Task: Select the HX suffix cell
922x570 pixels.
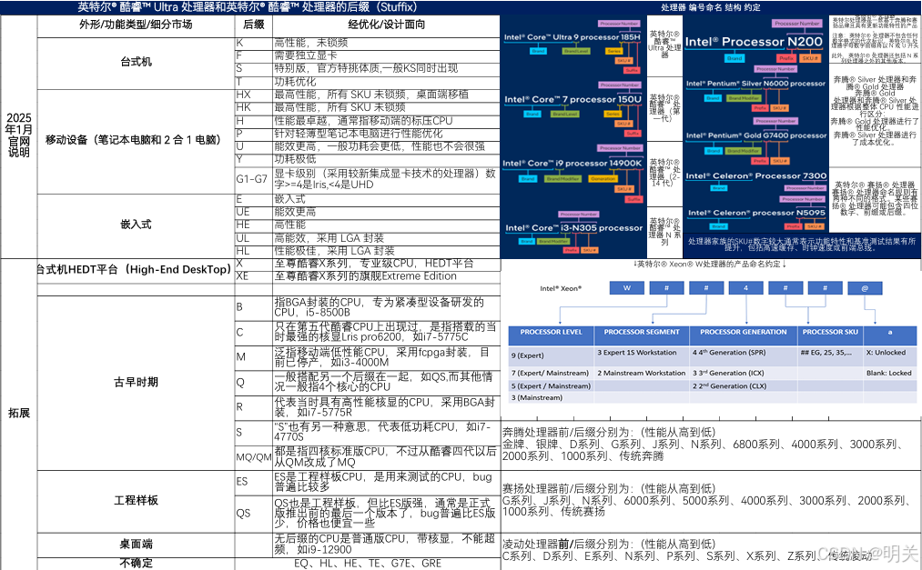Action: pyautogui.click(x=253, y=95)
